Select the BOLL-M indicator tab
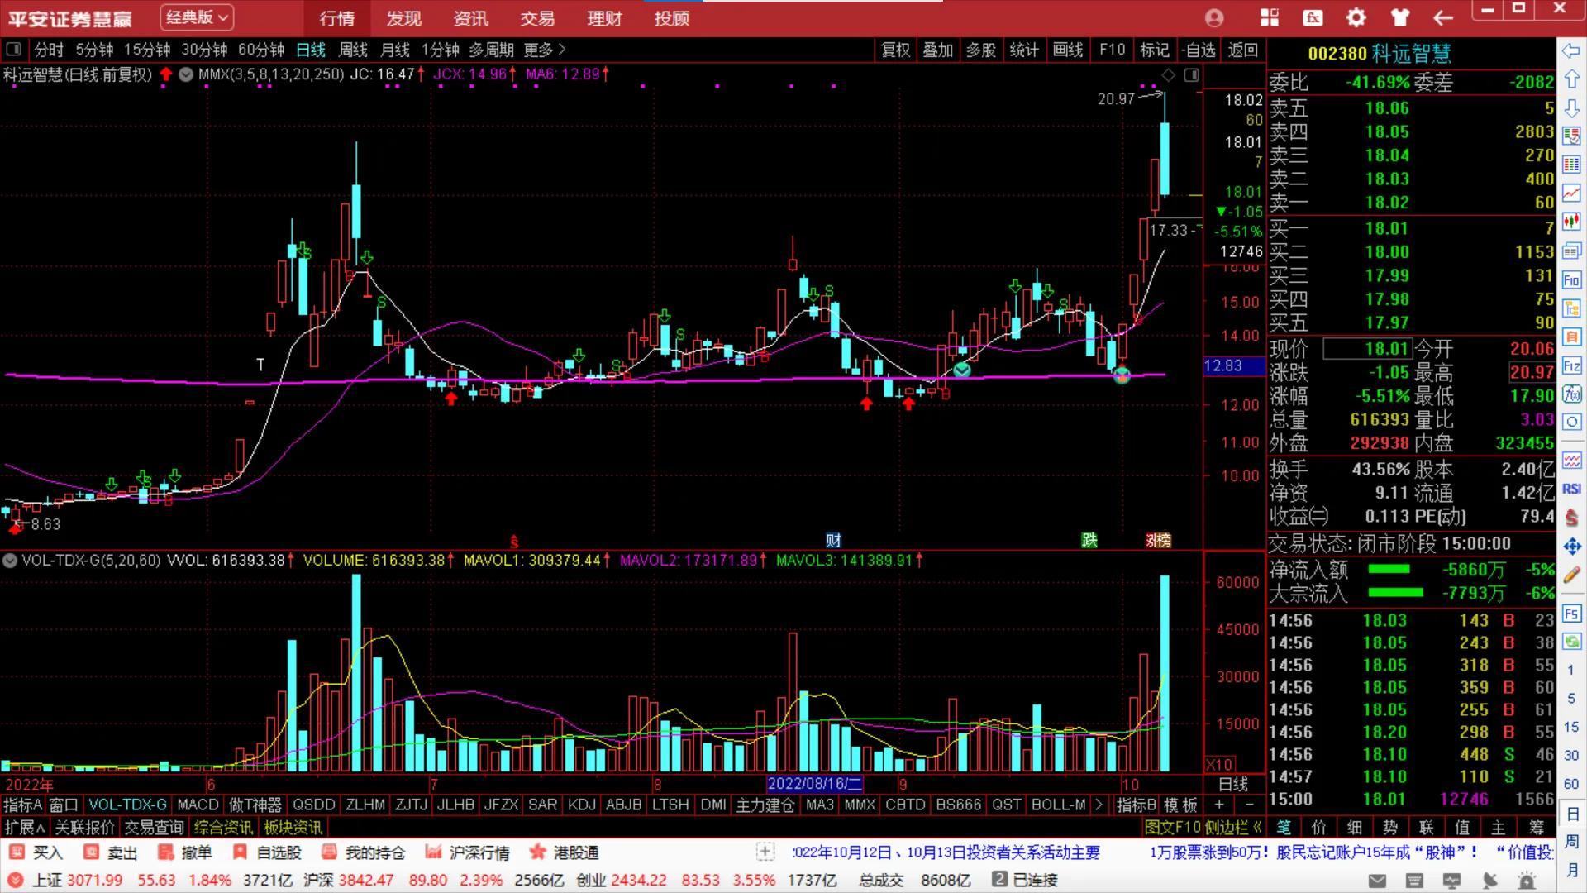The width and height of the screenshot is (1587, 893). 1059,805
